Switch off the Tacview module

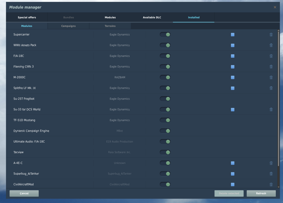165,152
